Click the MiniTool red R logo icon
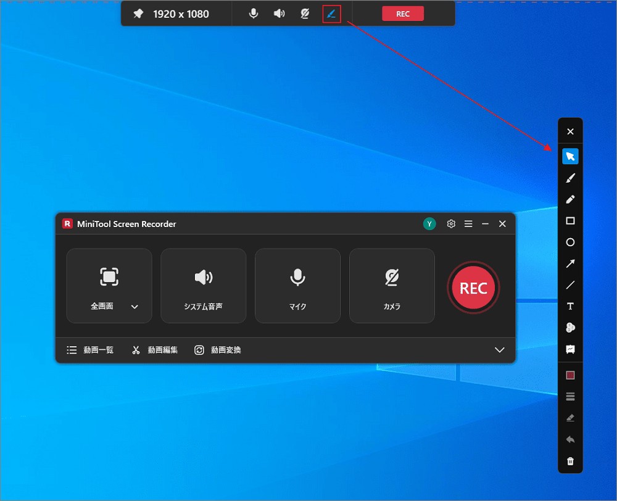The width and height of the screenshot is (617, 501). (x=67, y=223)
